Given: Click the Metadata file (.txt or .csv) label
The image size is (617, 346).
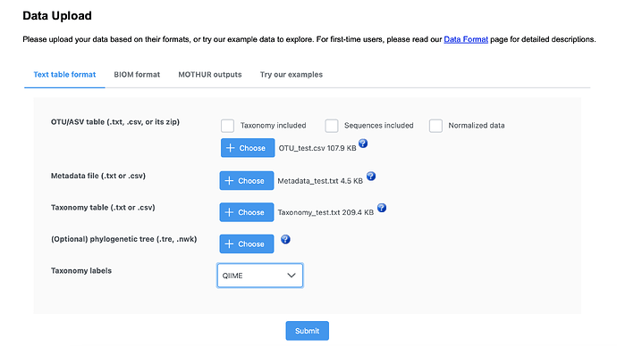Looking at the screenshot, I should 98,176.
